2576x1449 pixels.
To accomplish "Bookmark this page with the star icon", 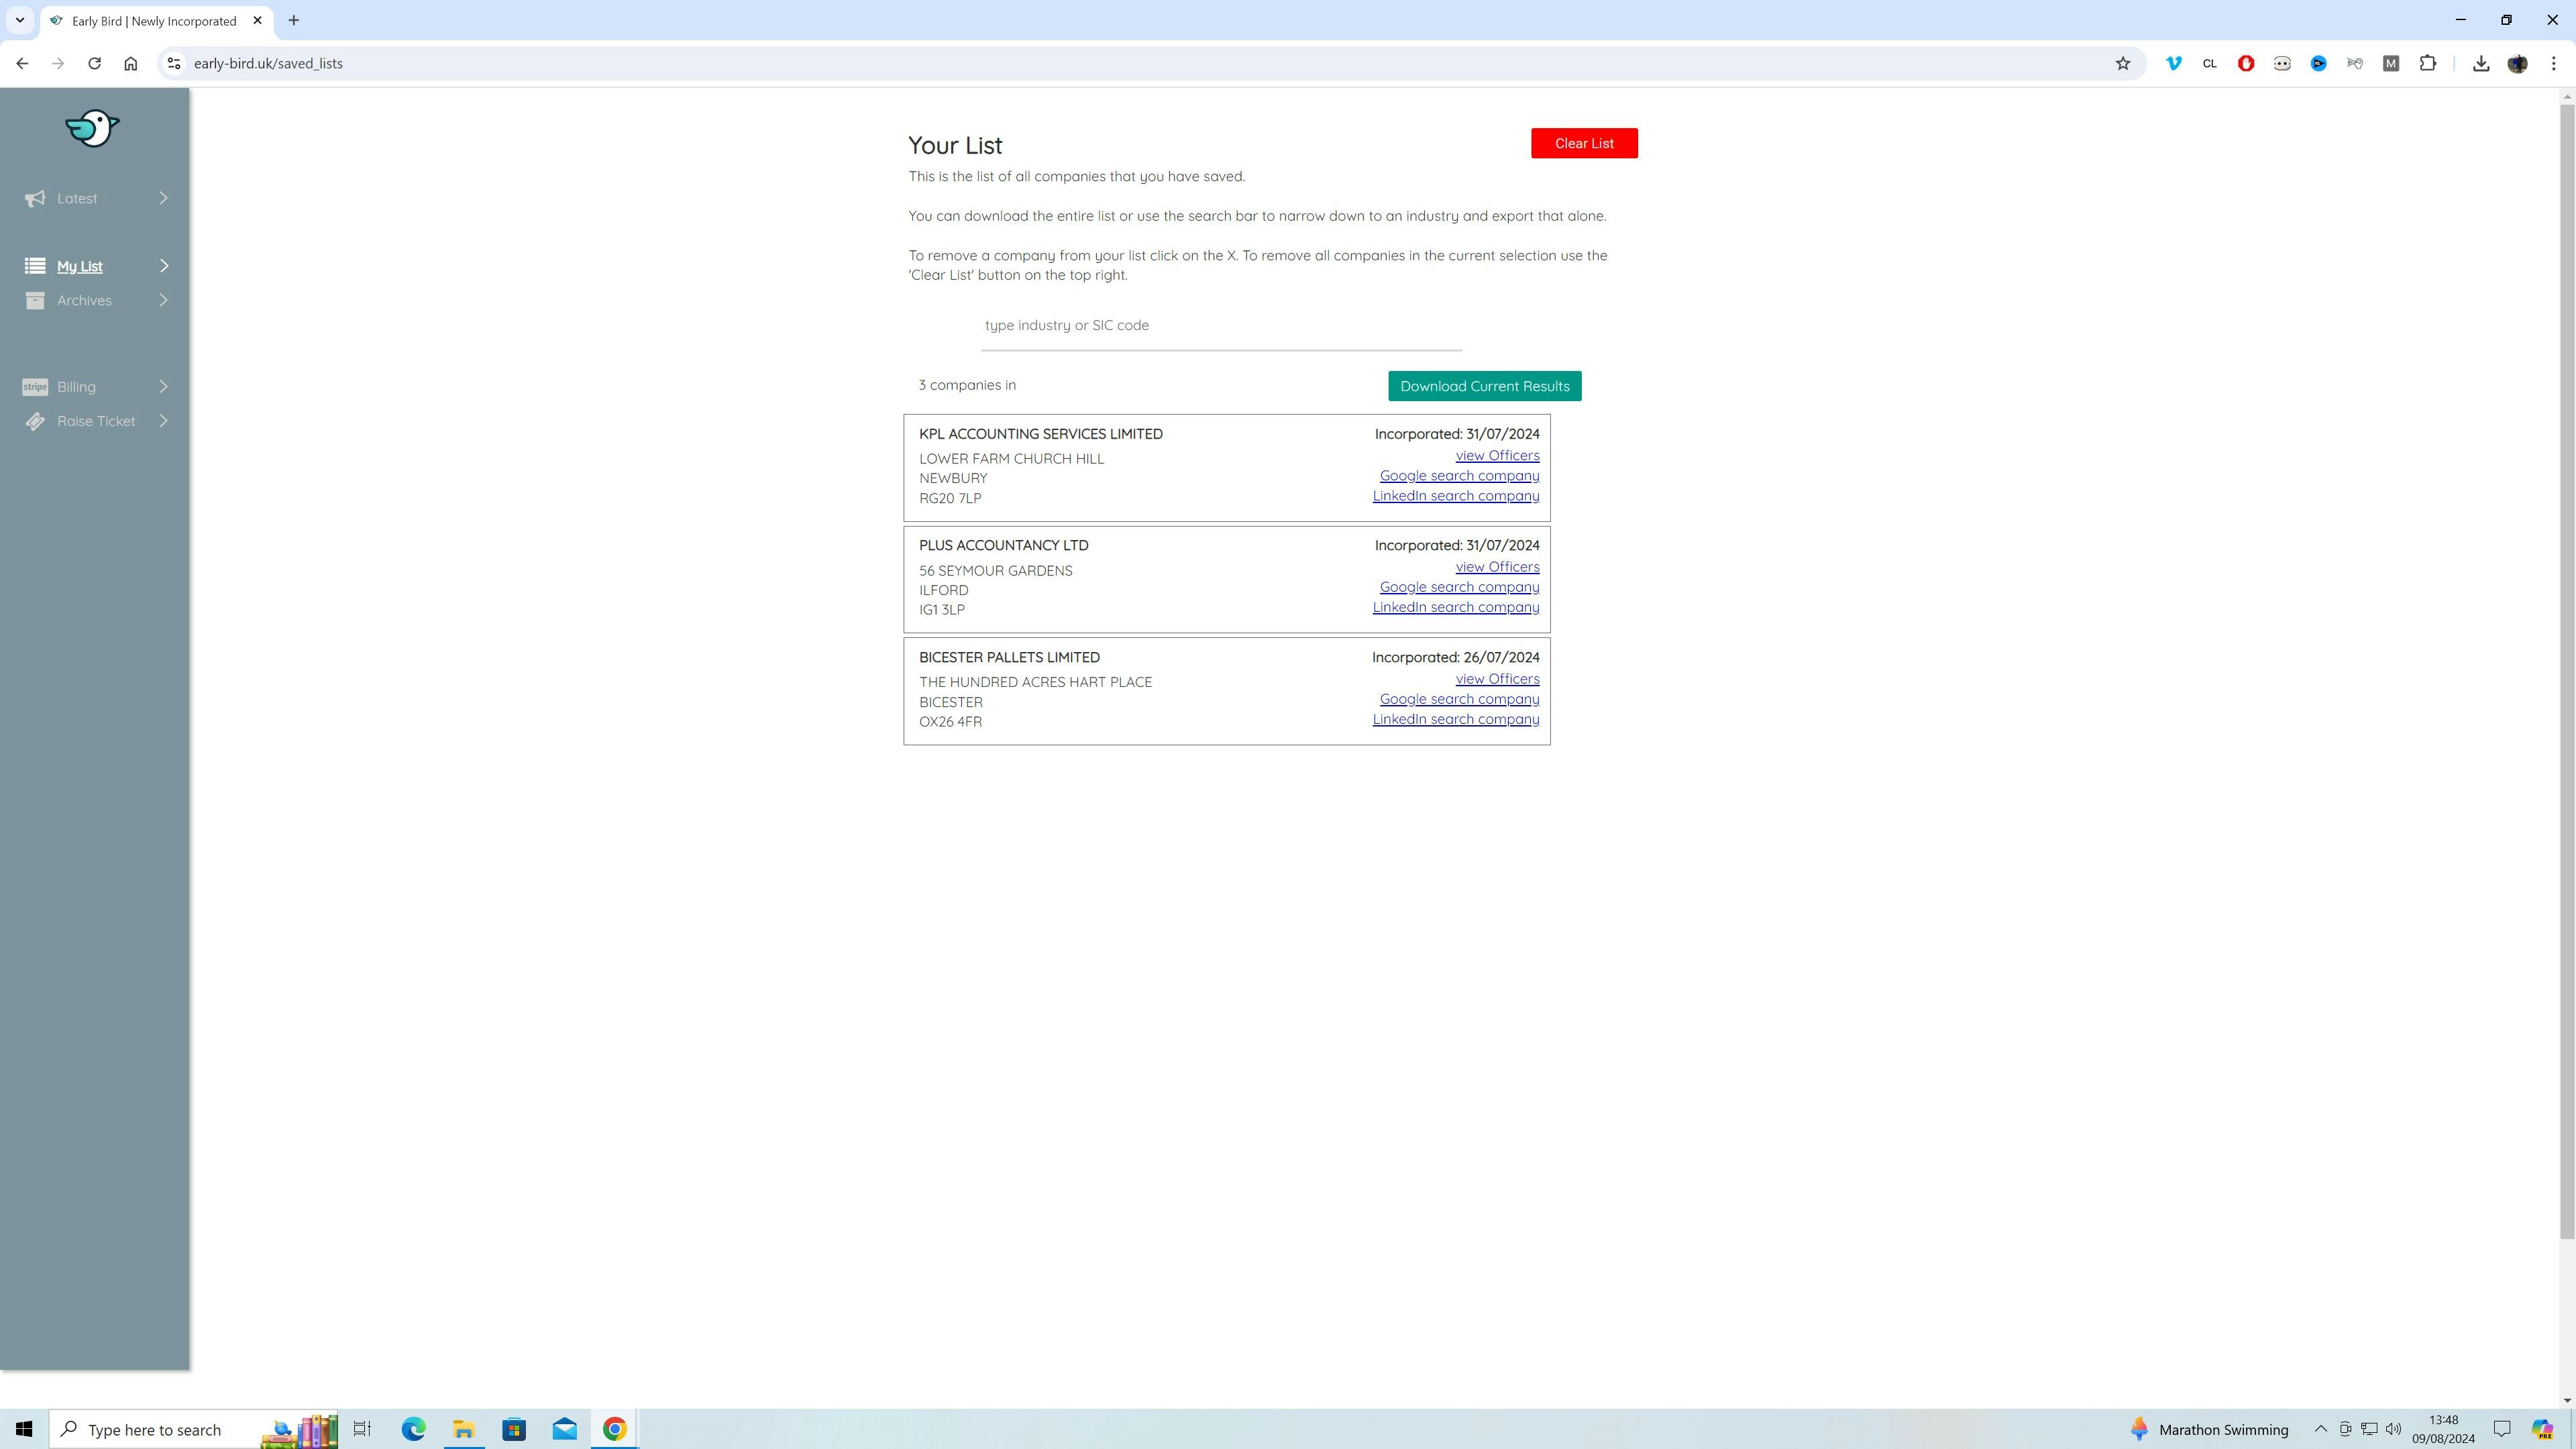I will click(x=2122, y=63).
